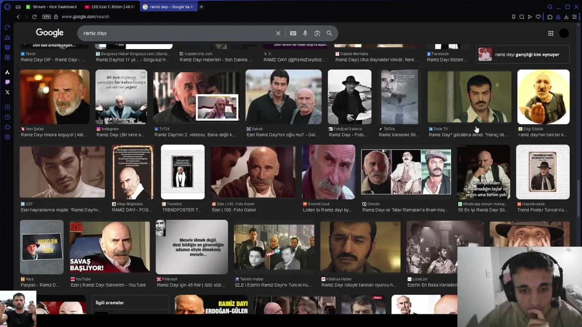Open Sabah 'Ezel Ramiz Dayı'nın oğlu mu' image
The width and height of the screenshot is (582, 327).
[x=283, y=97]
